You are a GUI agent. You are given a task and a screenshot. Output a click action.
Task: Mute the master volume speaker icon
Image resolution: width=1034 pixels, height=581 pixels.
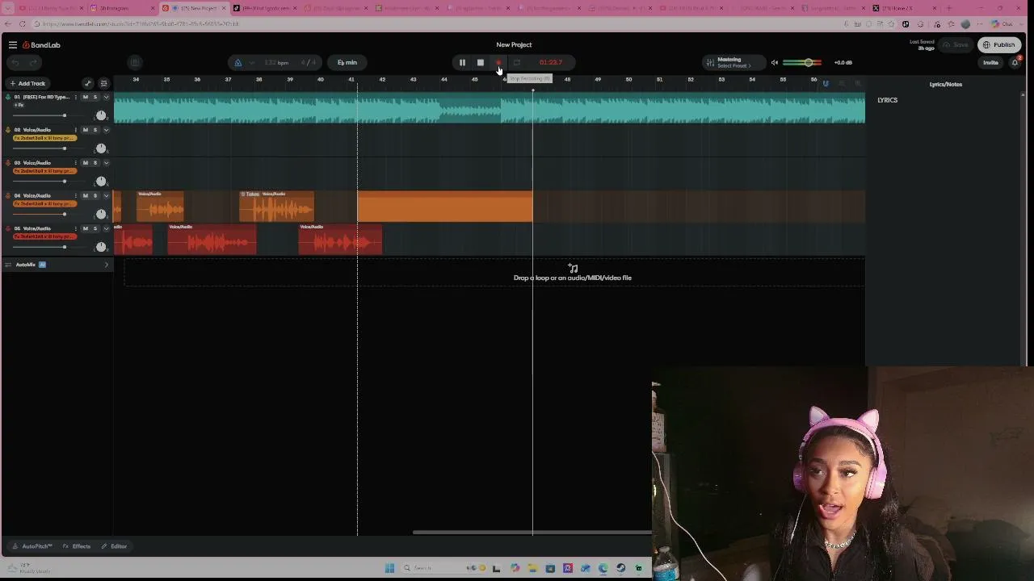774,62
